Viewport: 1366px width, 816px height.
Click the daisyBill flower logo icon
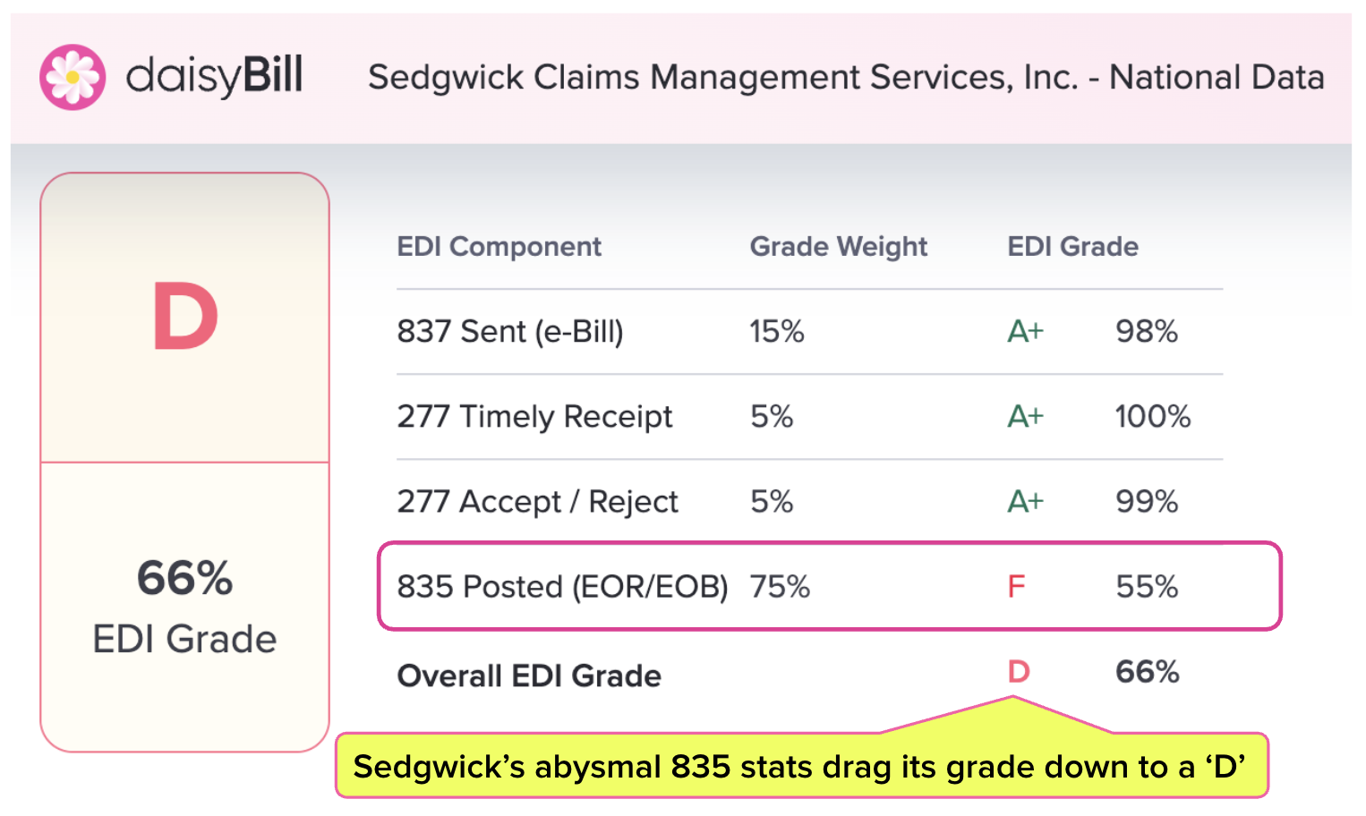click(73, 77)
